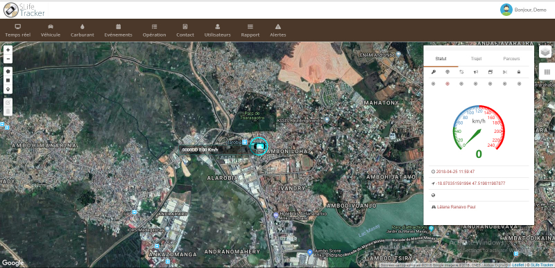Click the delete layers trash tool

click(8, 111)
